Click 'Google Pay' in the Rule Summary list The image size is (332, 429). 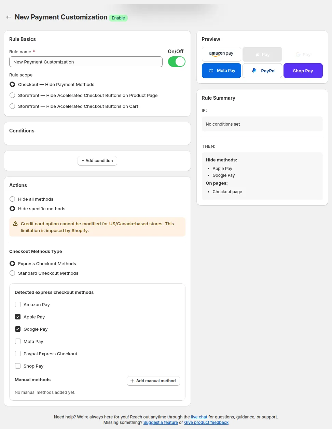[x=224, y=175]
